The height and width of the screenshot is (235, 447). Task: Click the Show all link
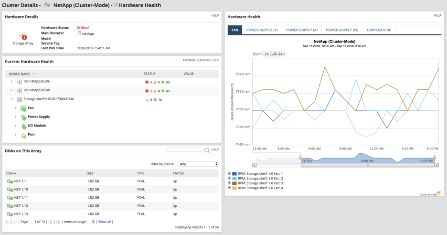coord(104,222)
